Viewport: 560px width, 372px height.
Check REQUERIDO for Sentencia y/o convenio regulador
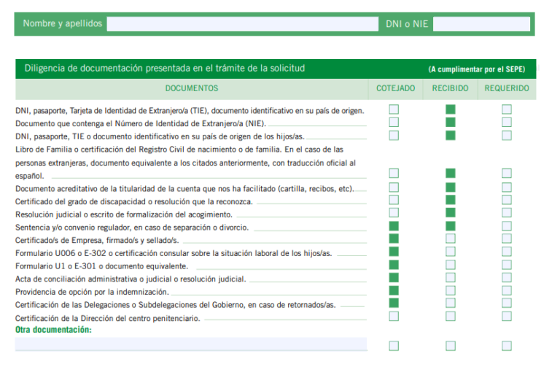[507, 226]
